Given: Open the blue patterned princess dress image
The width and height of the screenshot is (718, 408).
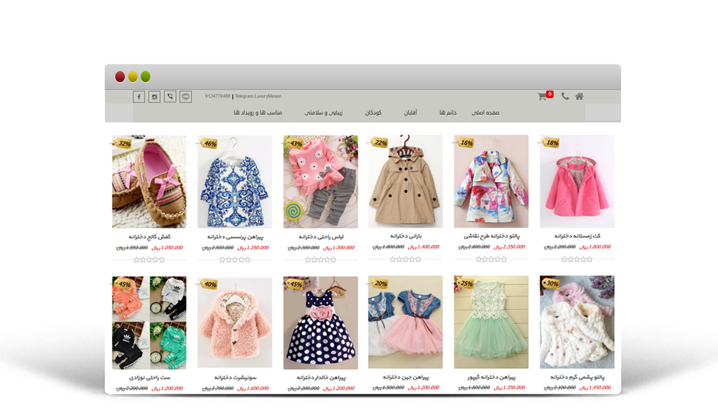Looking at the screenshot, I should [235, 182].
